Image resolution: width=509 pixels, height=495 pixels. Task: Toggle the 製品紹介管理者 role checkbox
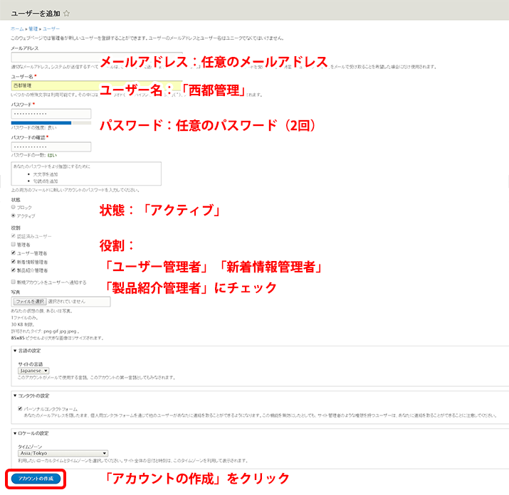coord(14,270)
